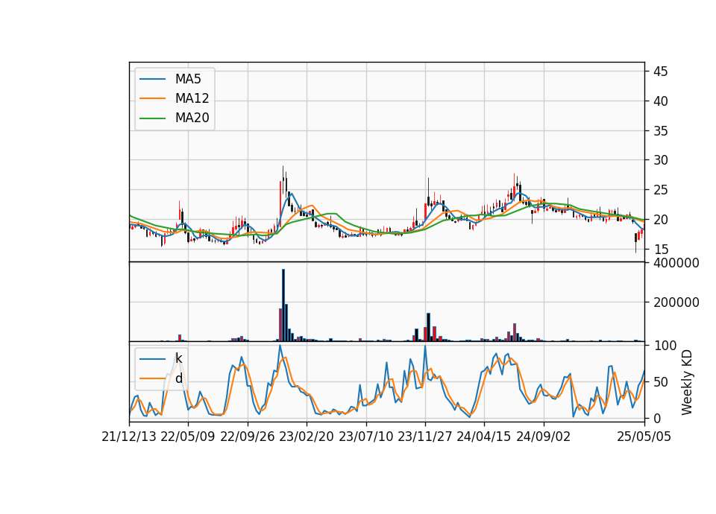
Task: Click the KD axis label 50
Action: pyautogui.click(x=662, y=381)
